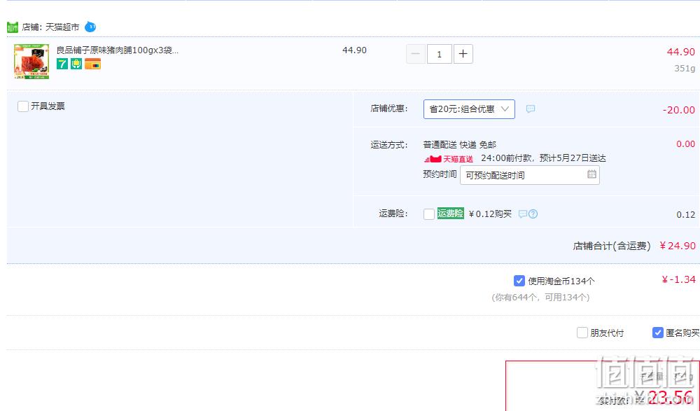Open the 省20元:组合优惠 store discount dropdown

[469, 109]
